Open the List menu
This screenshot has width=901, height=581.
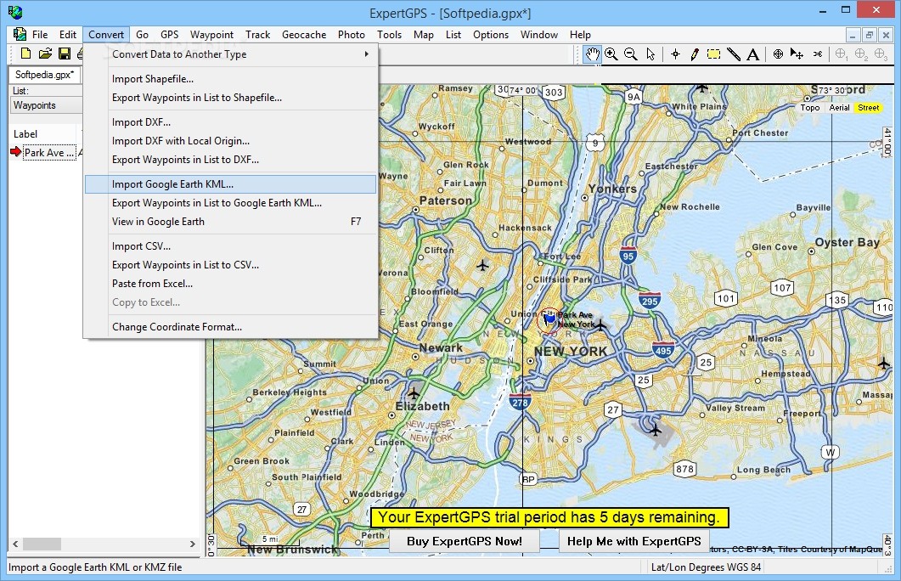(x=453, y=35)
